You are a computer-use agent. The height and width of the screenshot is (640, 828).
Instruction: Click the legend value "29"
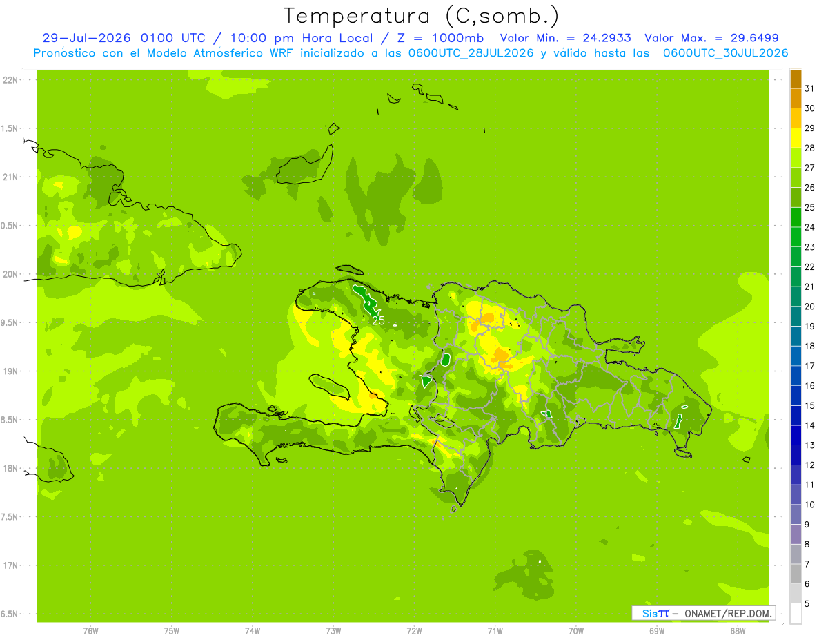click(809, 128)
